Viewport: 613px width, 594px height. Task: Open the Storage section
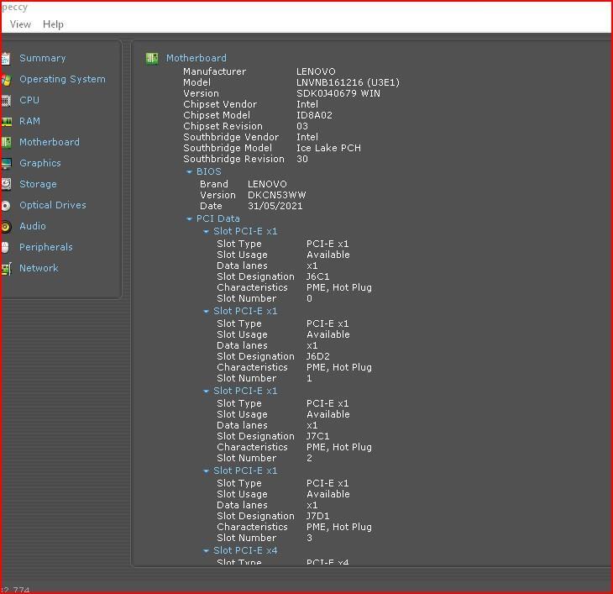click(x=39, y=184)
